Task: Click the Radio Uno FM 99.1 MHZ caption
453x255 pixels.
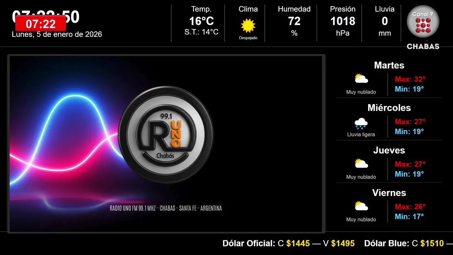Action: pyautogui.click(x=166, y=208)
